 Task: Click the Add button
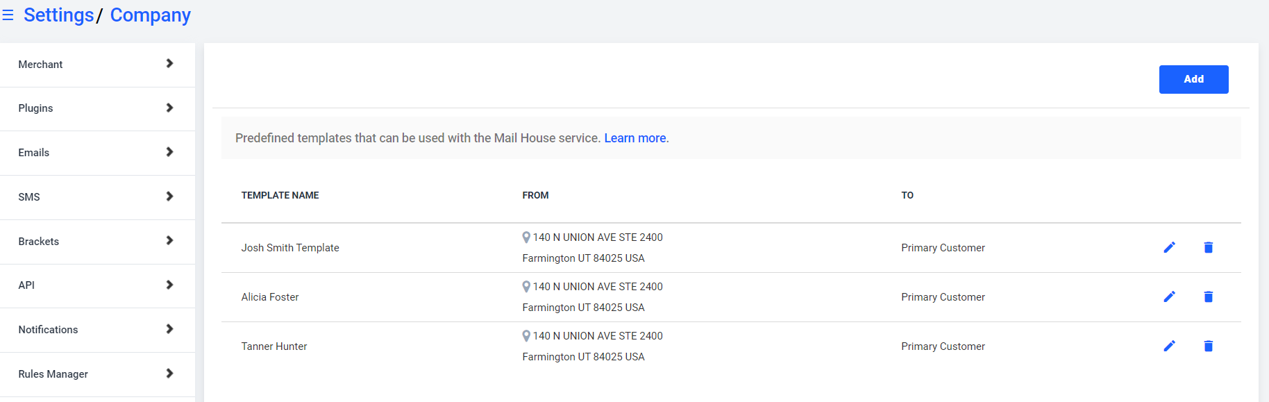1193,79
